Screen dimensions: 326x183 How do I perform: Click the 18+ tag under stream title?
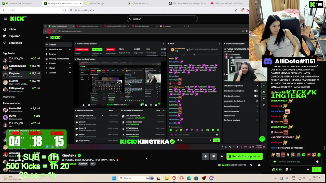(x=93, y=164)
